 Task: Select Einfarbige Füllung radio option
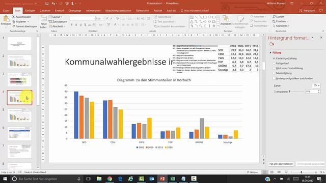pyautogui.click(x=285, y=58)
